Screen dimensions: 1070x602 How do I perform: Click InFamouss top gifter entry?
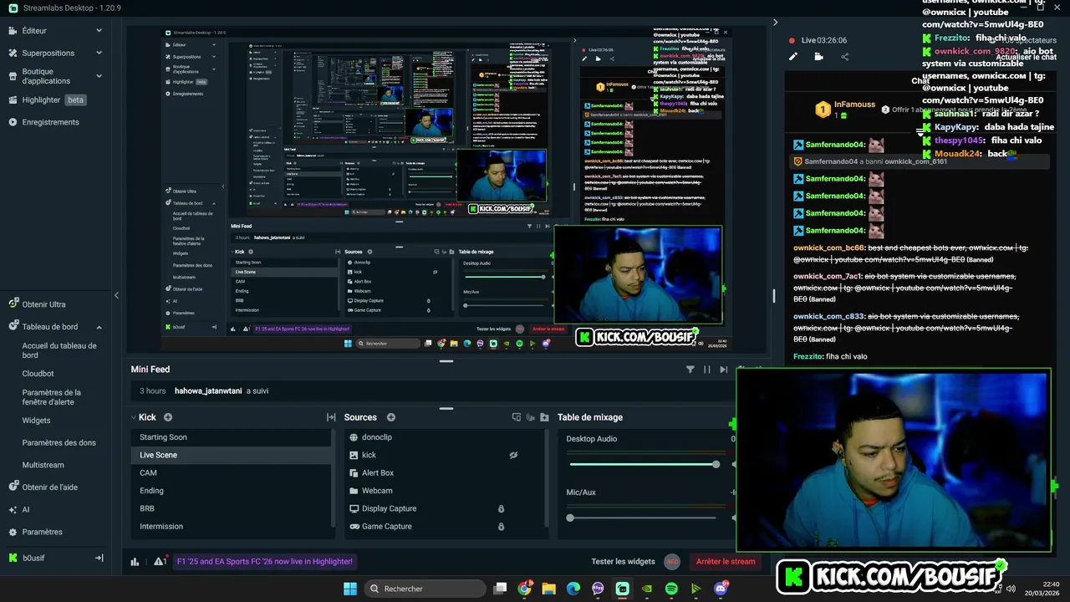click(x=845, y=110)
